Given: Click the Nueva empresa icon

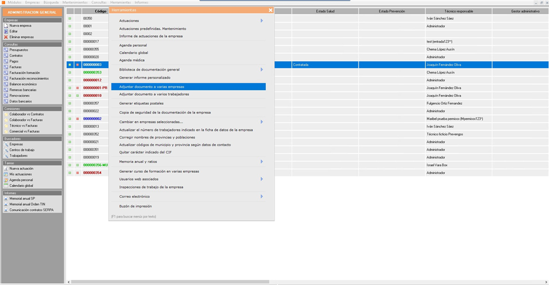Looking at the screenshot, I should pyautogui.click(x=6, y=26).
